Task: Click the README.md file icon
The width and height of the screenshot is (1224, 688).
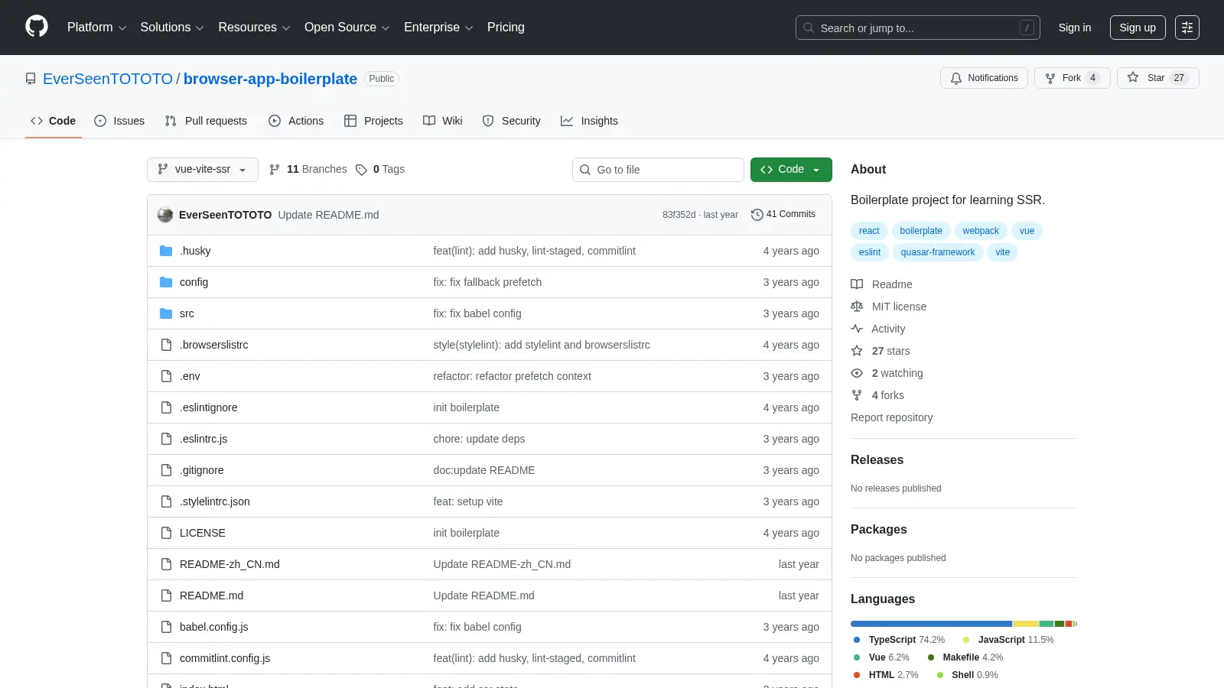Action: [166, 596]
